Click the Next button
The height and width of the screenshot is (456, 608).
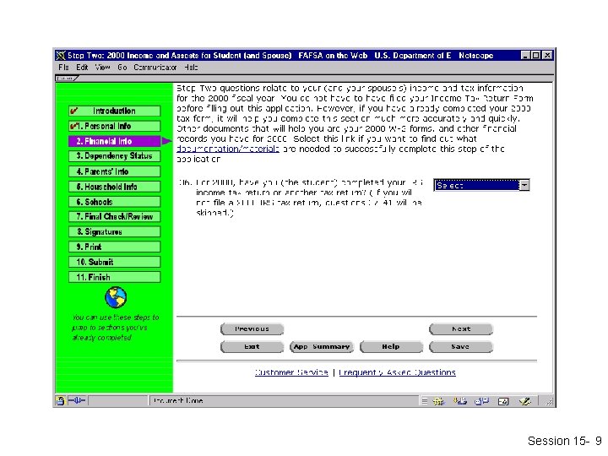pyautogui.click(x=461, y=328)
